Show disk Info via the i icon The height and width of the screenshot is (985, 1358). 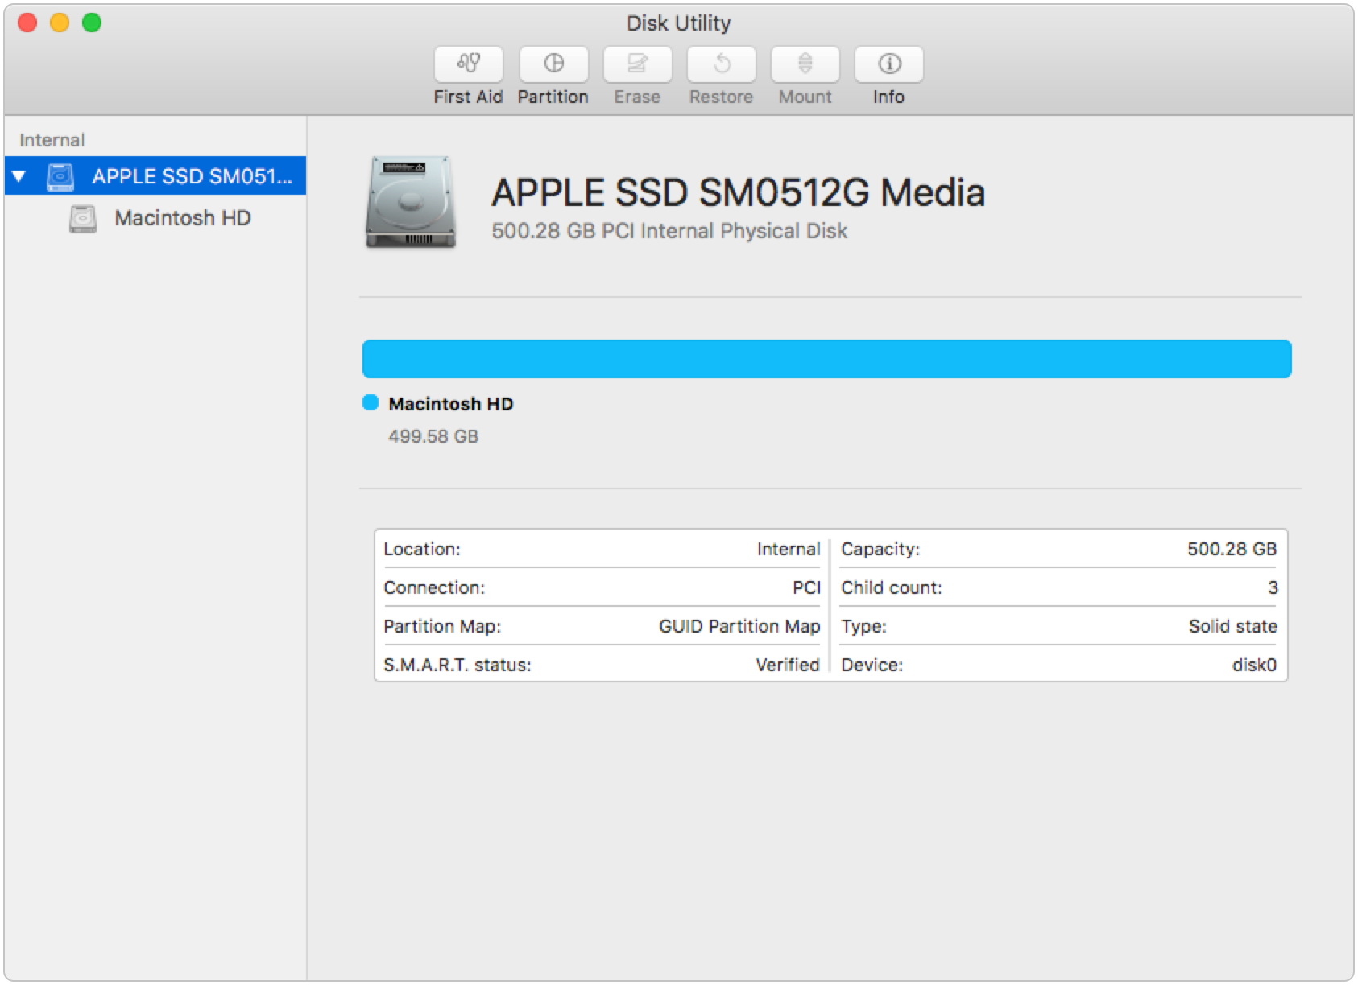(889, 64)
